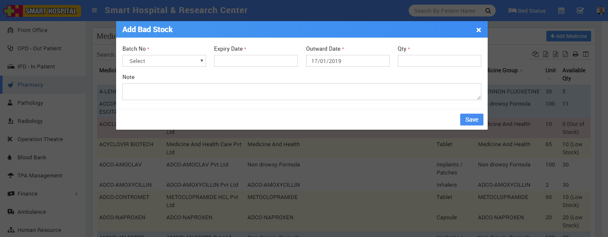This screenshot has width=608, height=237.
Task: Open Pathology in the sidebar
Action: point(30,103)
